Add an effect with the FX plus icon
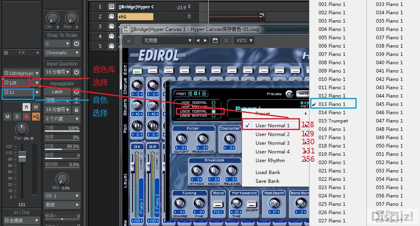This screenshot has height=226, width=420. 38,53
